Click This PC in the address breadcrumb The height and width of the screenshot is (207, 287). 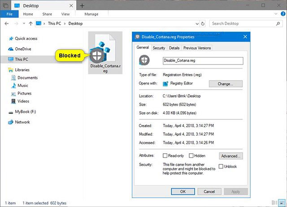[54, 23]
